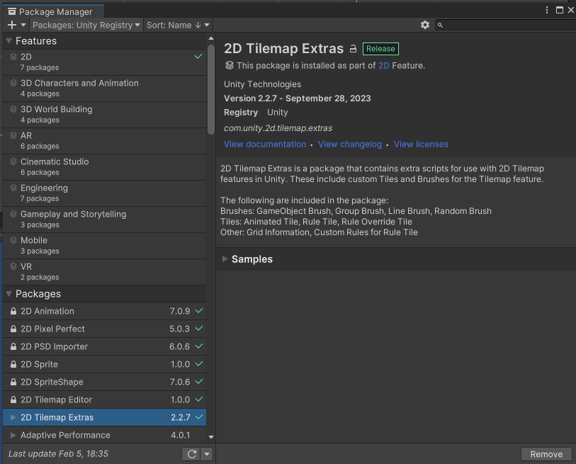This screenshot has width=576, height=464.
Task: Select Gameplay and Storytelling feature
Action: click(x=104, y=220)
